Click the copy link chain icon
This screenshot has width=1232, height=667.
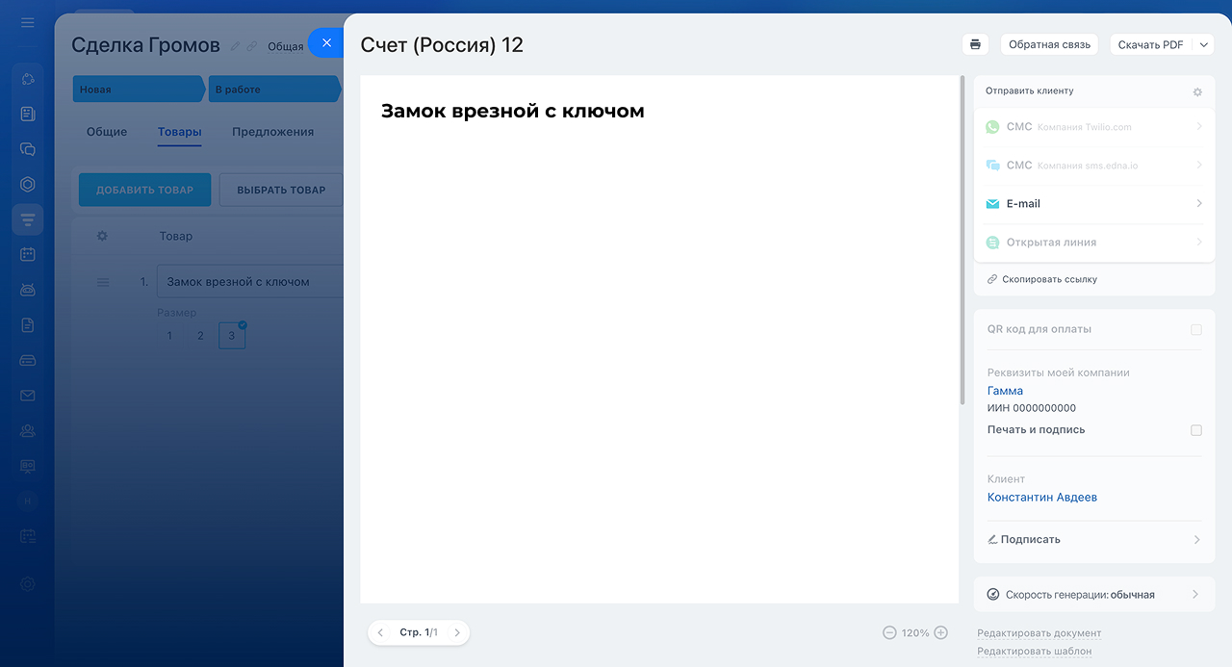click(992, 279)
